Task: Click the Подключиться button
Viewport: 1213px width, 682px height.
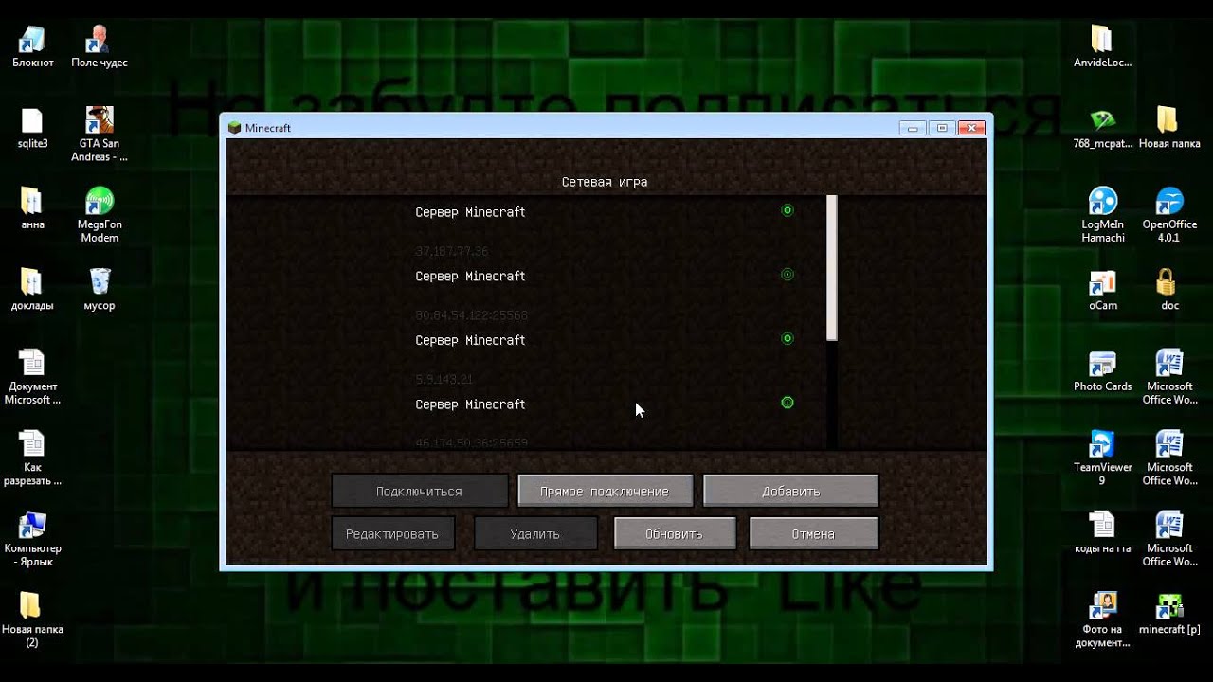Action: (x=419, y=491)
